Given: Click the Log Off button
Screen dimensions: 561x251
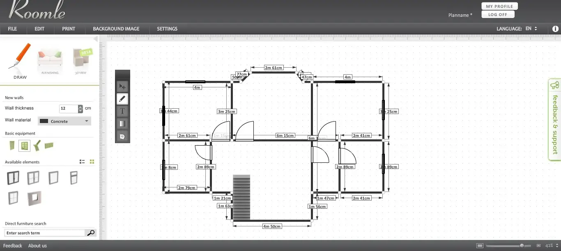Looking at the screenshot, I should coord(498,14).
